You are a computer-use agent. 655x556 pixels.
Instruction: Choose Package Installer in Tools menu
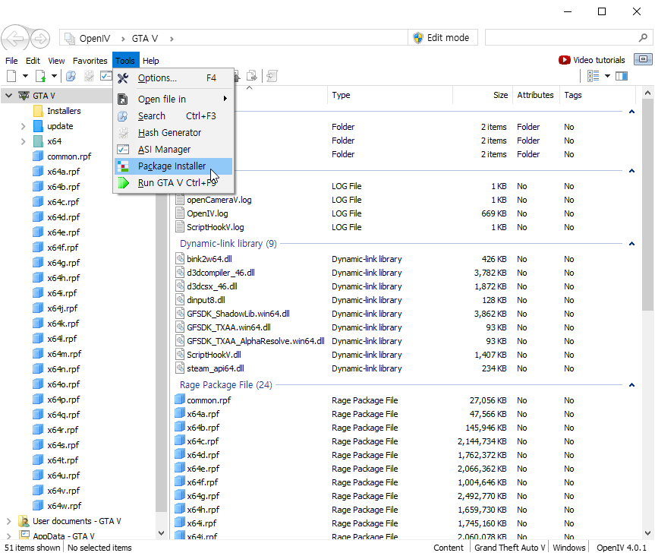pos(173,166)
